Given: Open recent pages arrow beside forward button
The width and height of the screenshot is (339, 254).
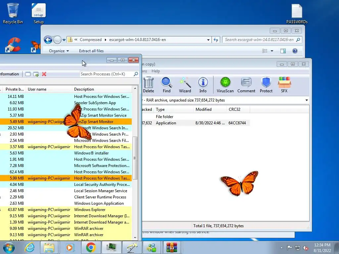Looking at the screenshot, I should [x=64, y=40].
